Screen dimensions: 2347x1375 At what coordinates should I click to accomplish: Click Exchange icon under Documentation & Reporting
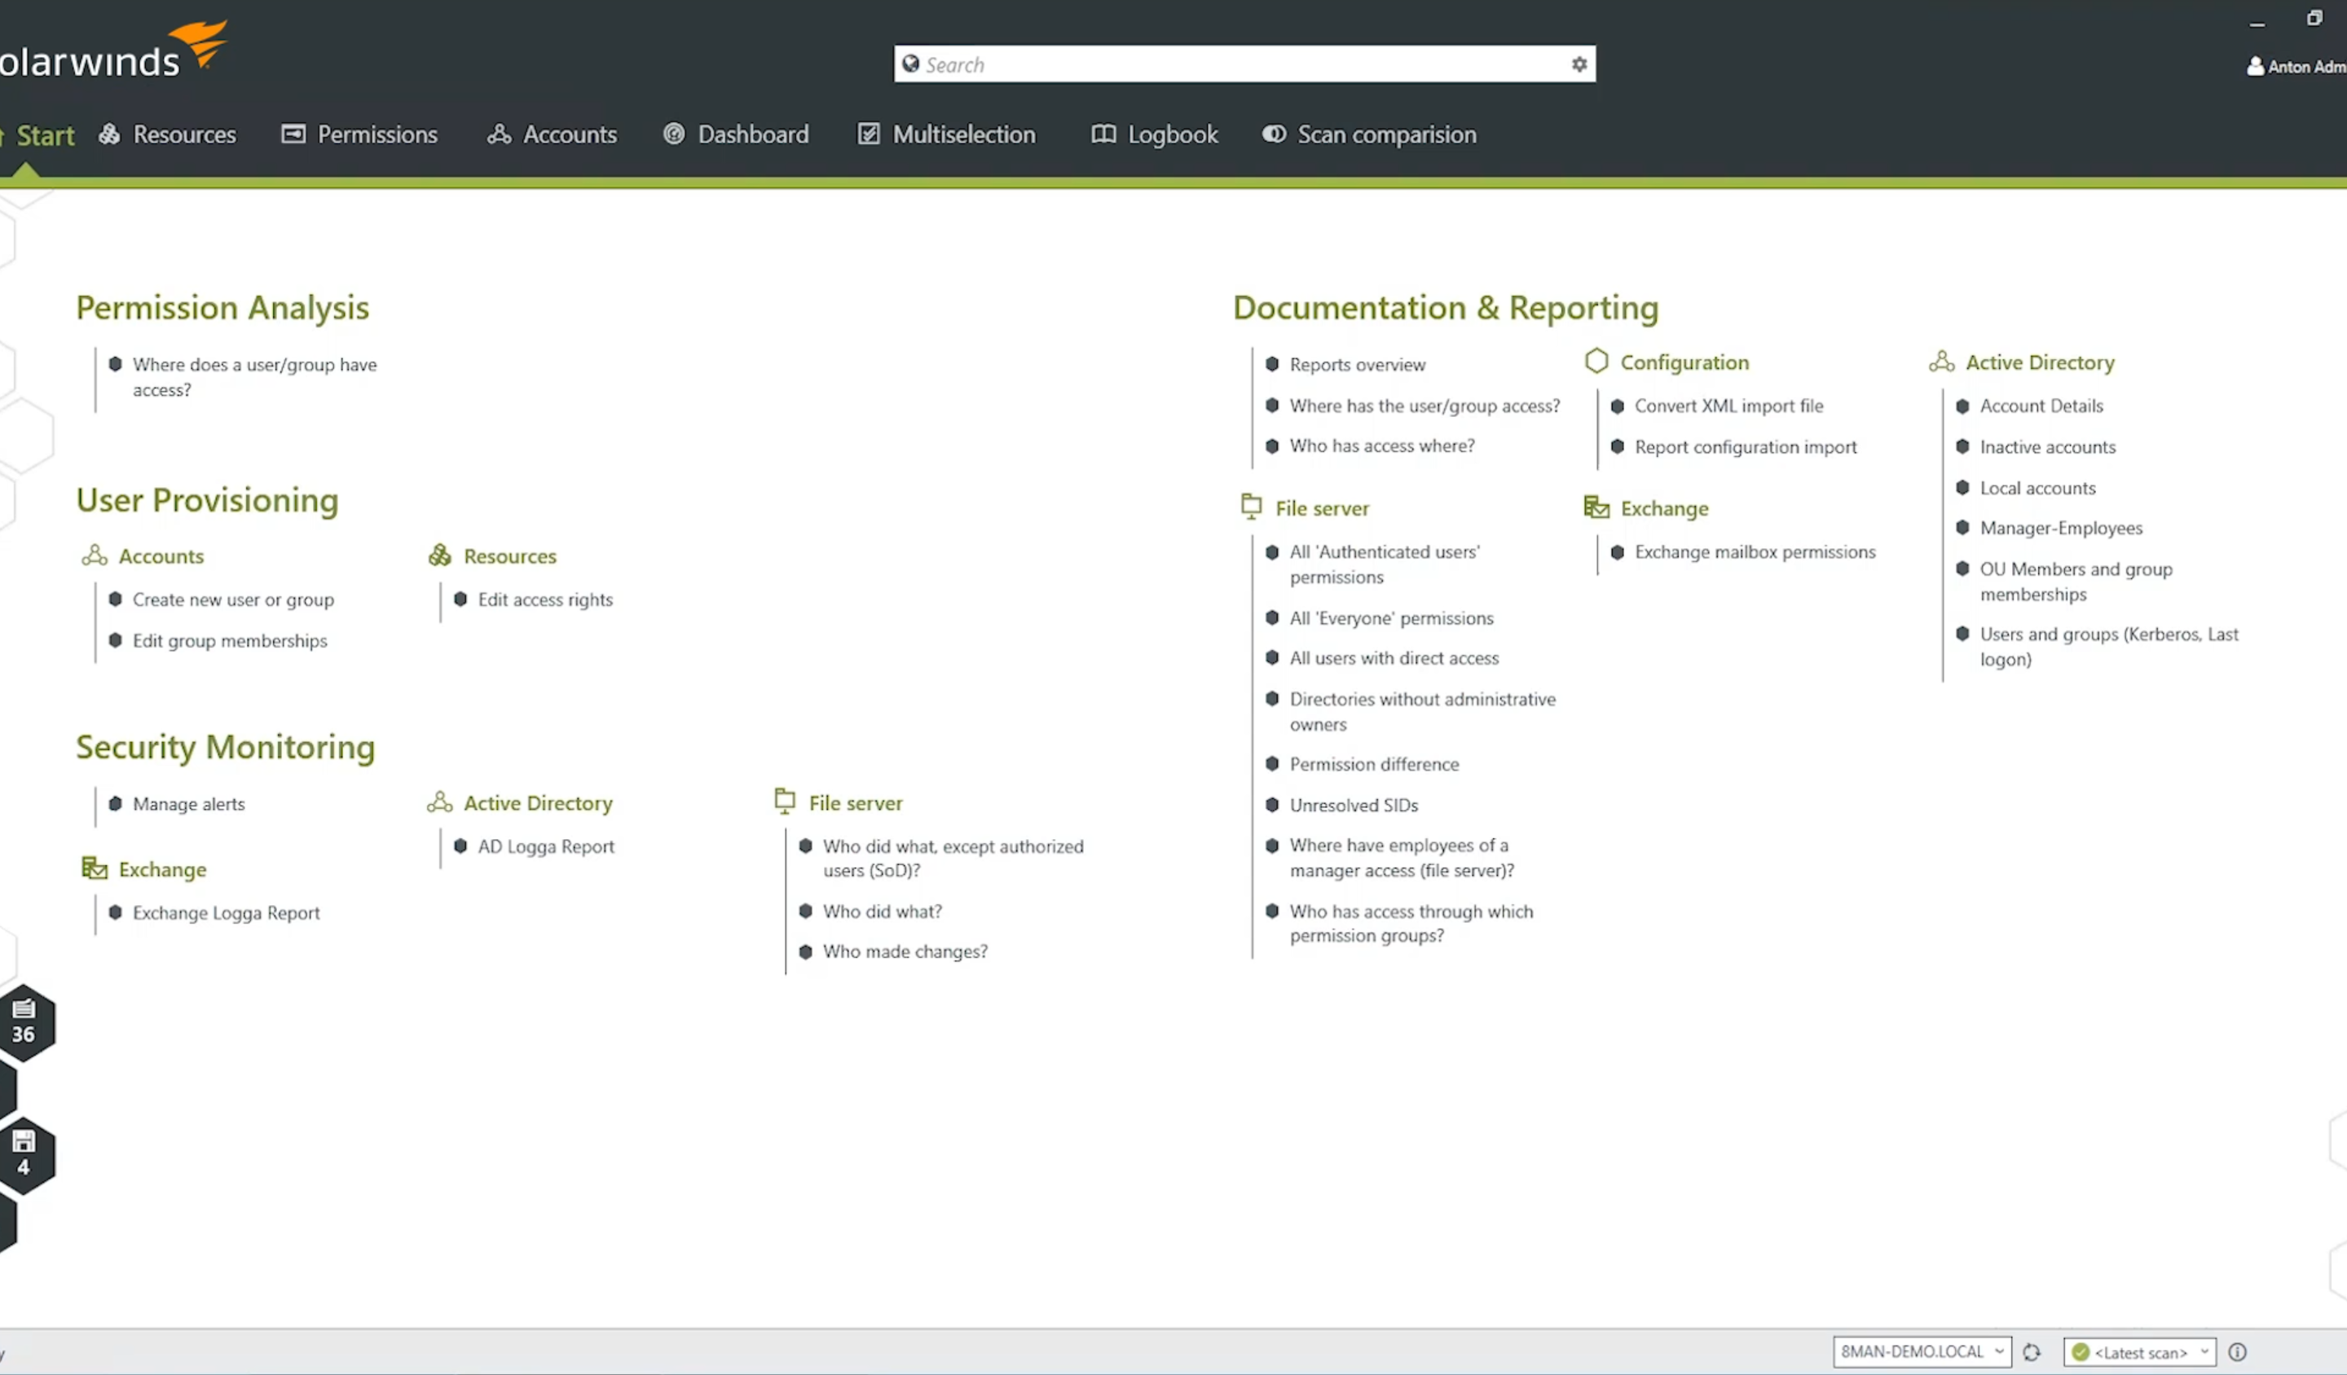[x=1596, y=507]
